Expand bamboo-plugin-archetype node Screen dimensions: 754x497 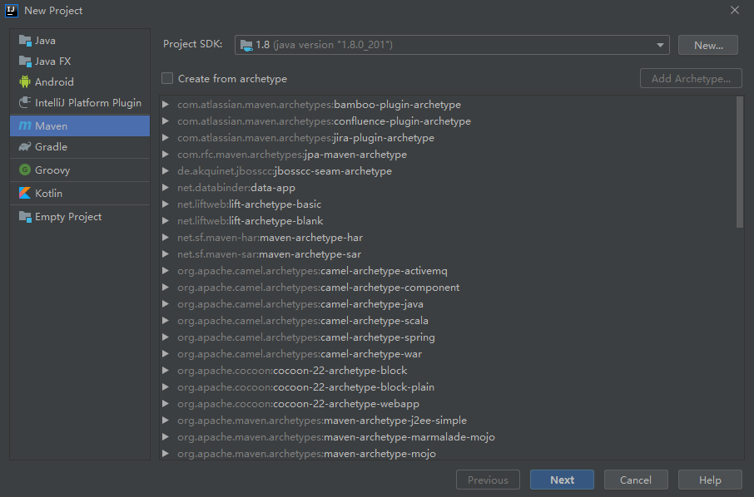pos(166,104)
